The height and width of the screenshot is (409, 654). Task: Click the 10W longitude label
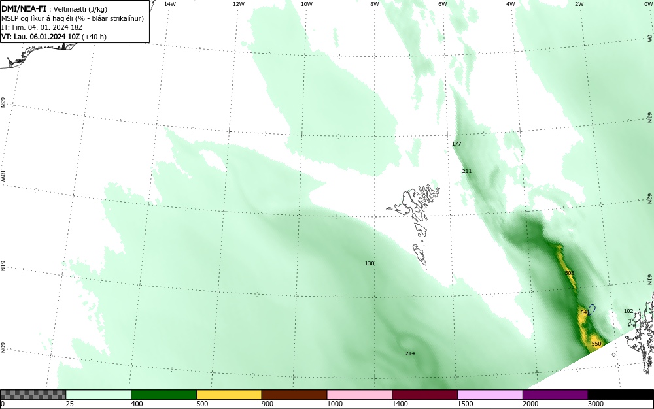click(x=307, y=4)
